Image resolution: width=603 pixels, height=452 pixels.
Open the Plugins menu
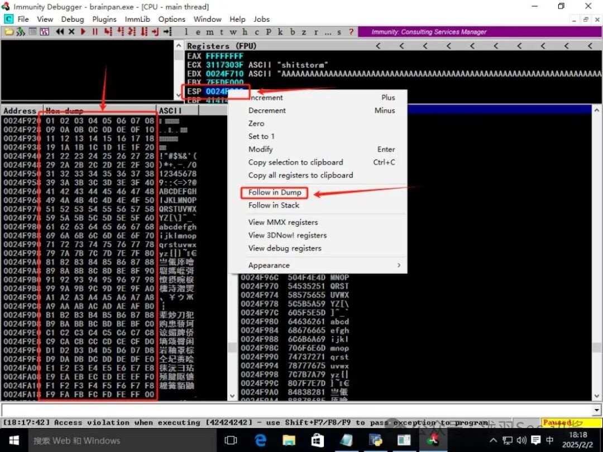pos(104,19)
